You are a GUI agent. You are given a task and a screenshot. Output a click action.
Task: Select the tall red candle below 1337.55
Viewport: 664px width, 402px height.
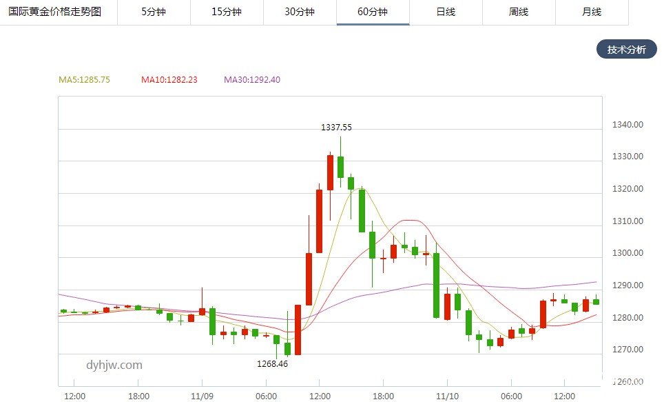(x=330, y=172)
